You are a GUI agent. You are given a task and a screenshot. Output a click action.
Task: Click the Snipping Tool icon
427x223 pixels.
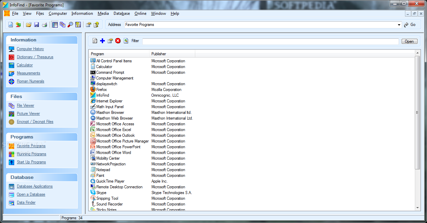93,198
